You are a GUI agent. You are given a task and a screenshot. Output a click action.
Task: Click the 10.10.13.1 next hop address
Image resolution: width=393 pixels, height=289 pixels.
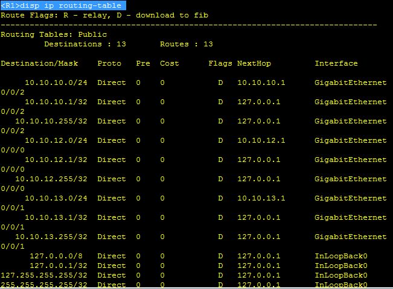[261, 198]
